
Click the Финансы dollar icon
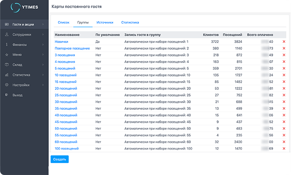[x=7, y=45]
